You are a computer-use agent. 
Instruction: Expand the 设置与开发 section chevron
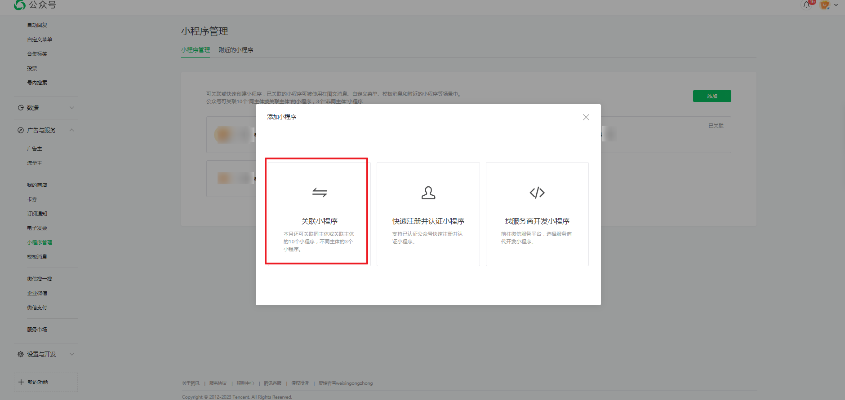[72, 354]
